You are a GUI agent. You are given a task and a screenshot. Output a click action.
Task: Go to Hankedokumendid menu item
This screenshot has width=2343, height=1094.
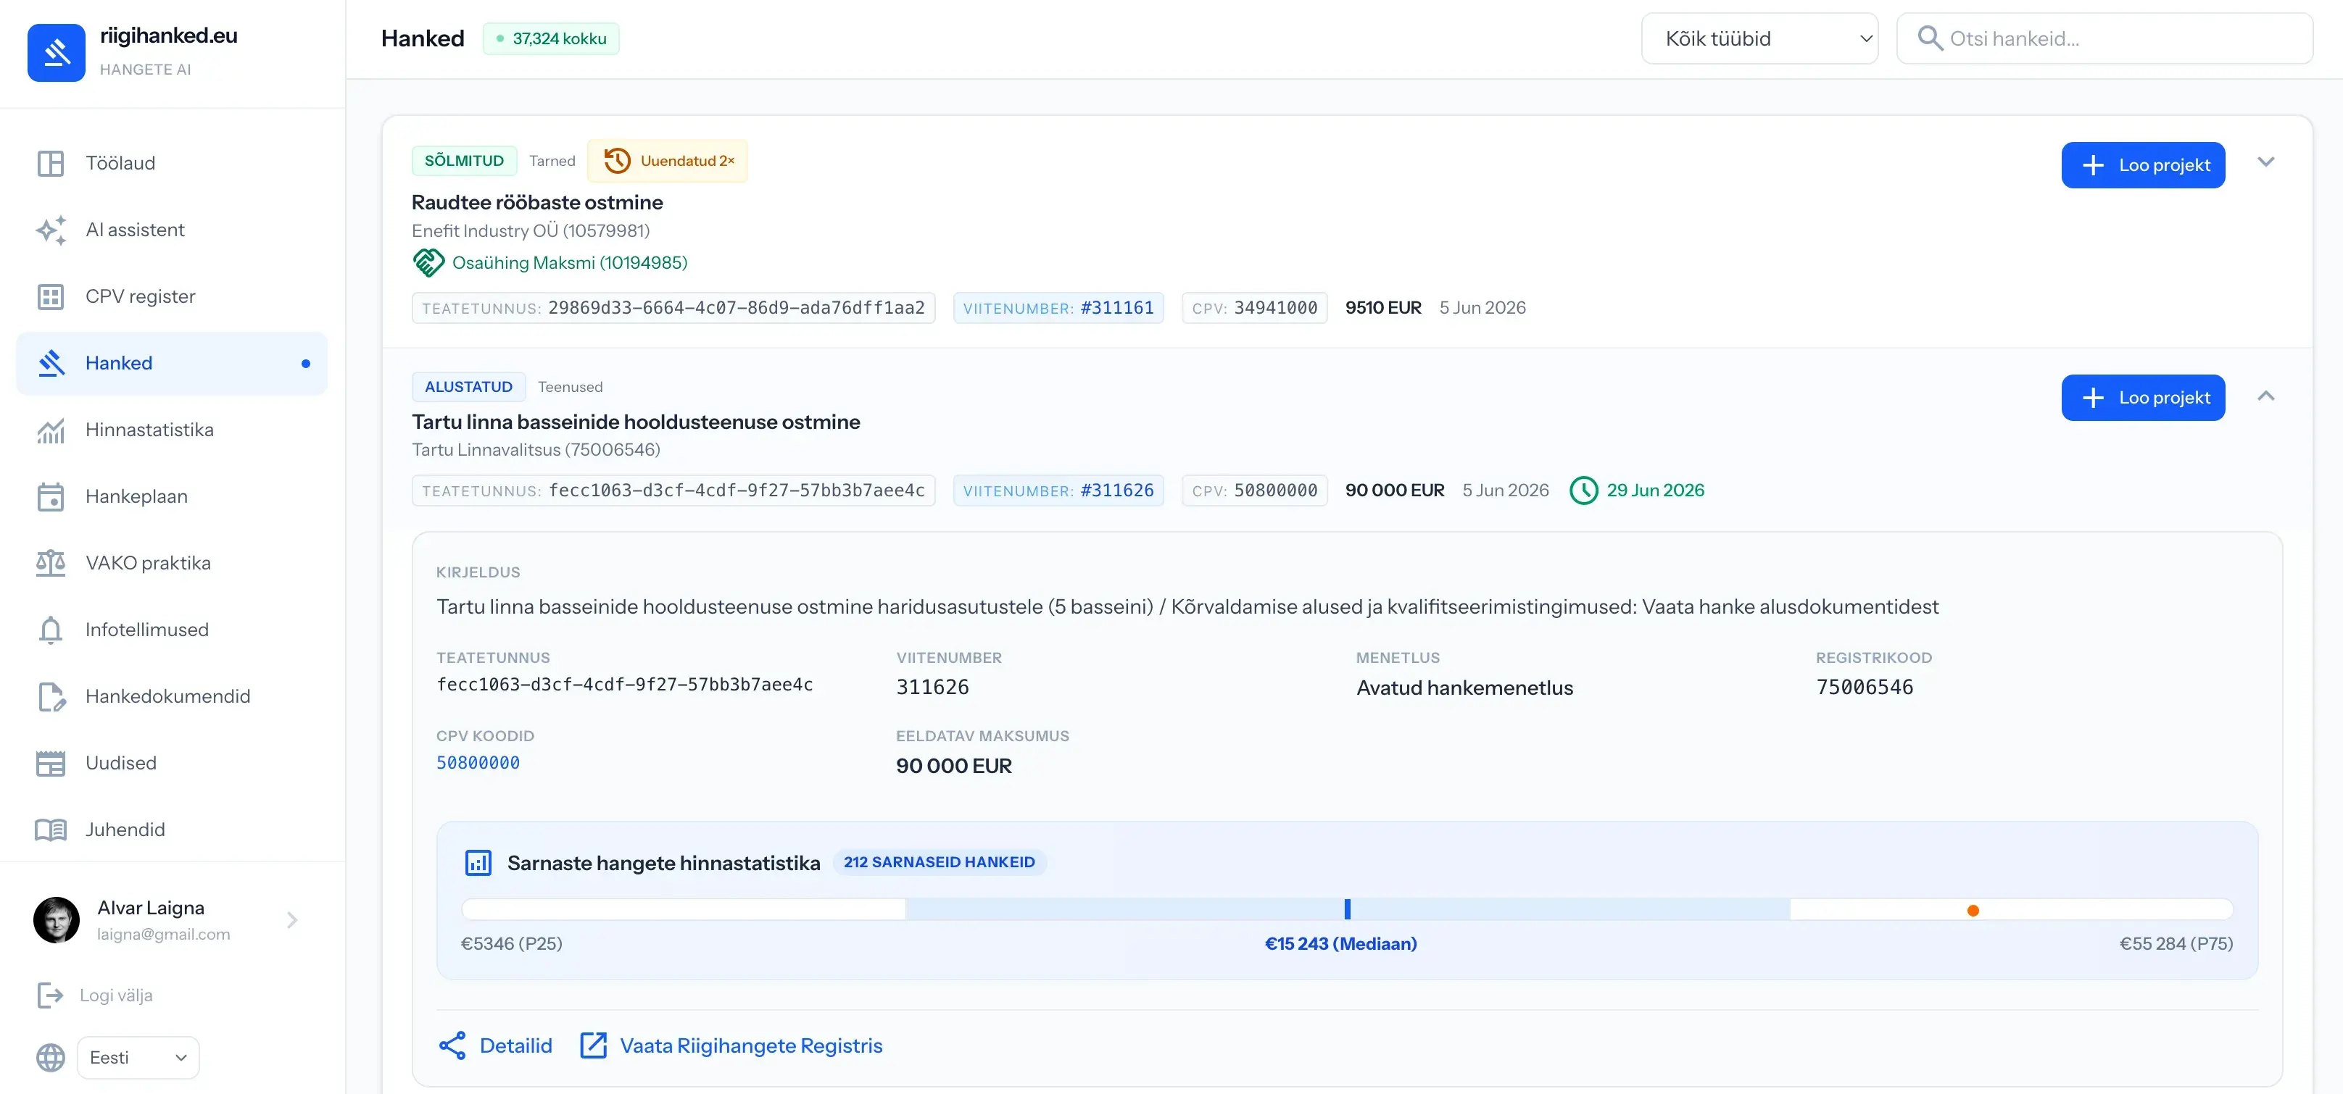pyautogui.click(x=172, y=697)
